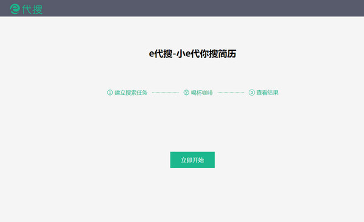Image resolution: width=364 pixels, height=222 pixels.
Task: Click the green 立即开始 button
Action: 192,160
